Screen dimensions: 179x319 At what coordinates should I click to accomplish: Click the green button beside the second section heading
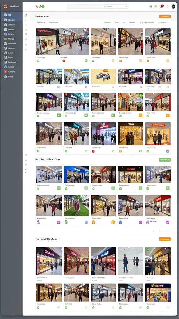click(165, 160)
